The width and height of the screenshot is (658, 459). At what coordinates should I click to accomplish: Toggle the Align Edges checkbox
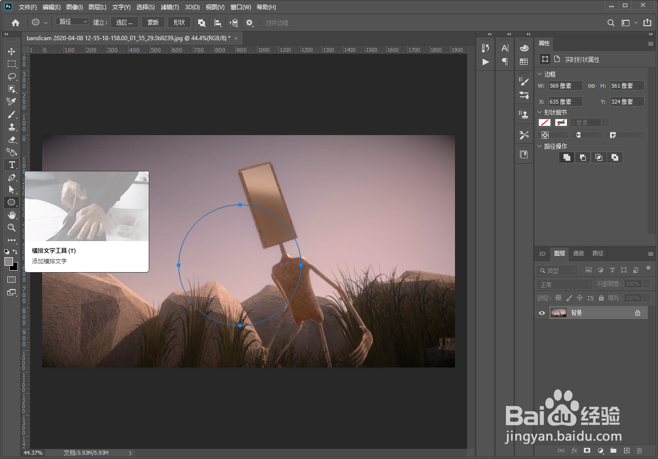(260, 23)
